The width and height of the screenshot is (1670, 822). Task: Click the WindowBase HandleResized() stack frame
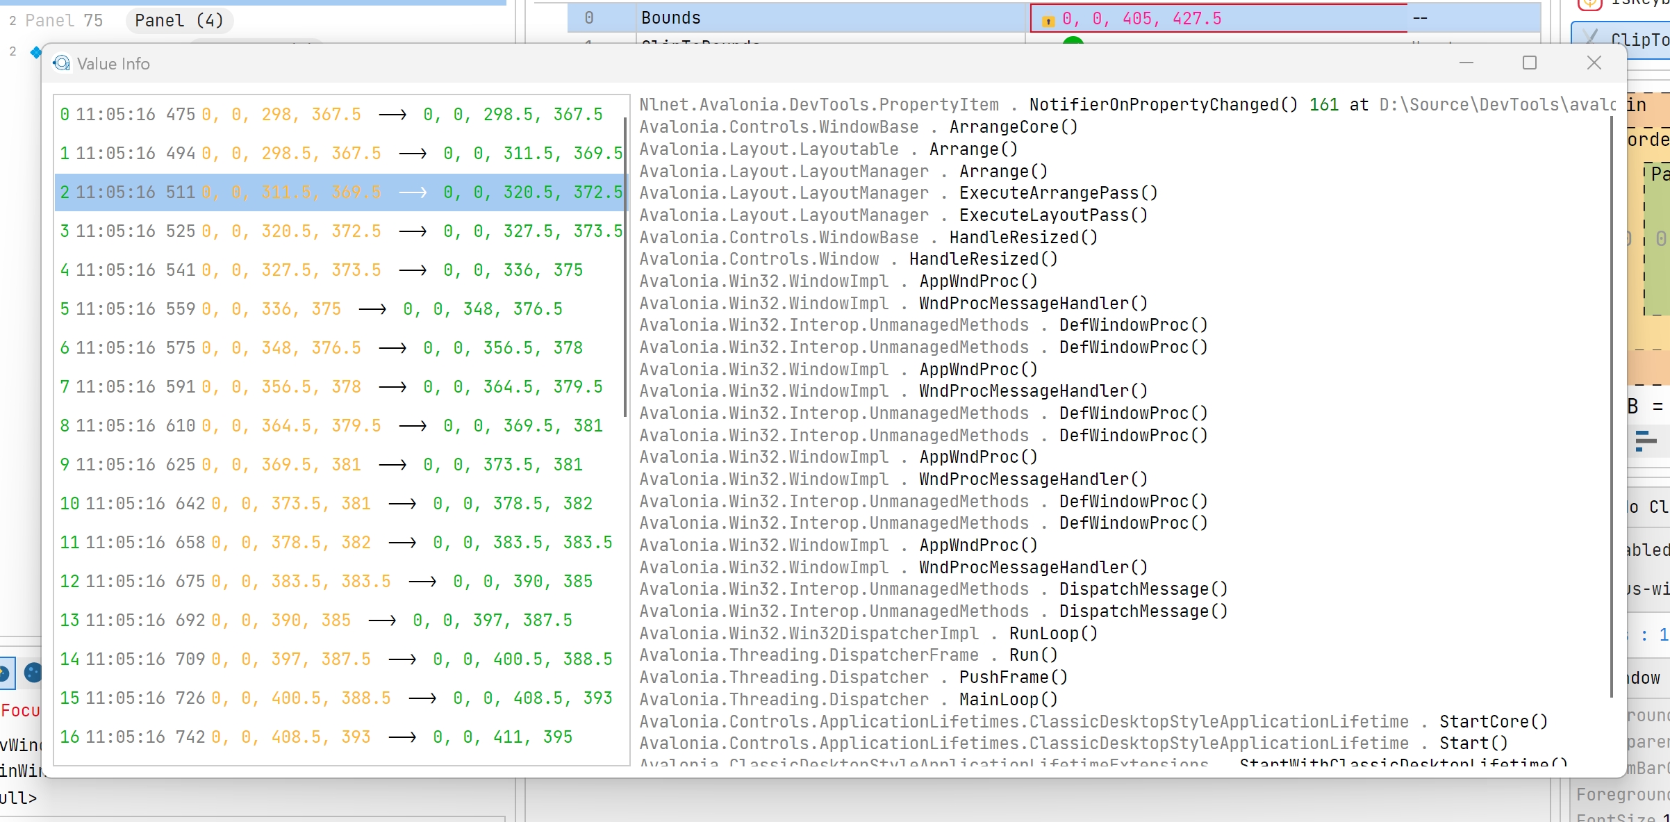pos(868,238)
